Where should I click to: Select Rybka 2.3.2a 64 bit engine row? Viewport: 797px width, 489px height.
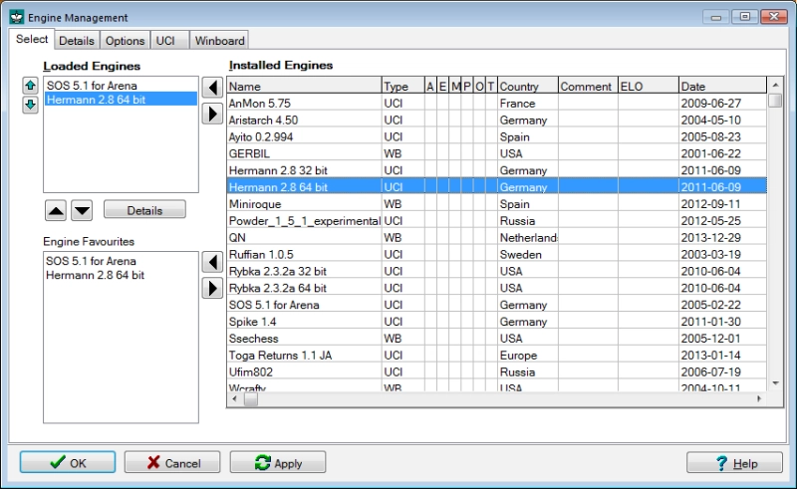coord(496,288)
